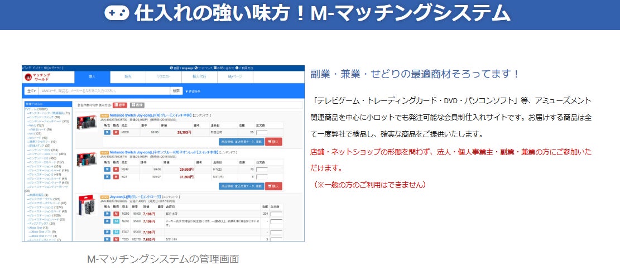Screen dimensions: 620x275
Task: Click cart 購入 button for neon blue/red Switch
Action: [x=273, y=186]
